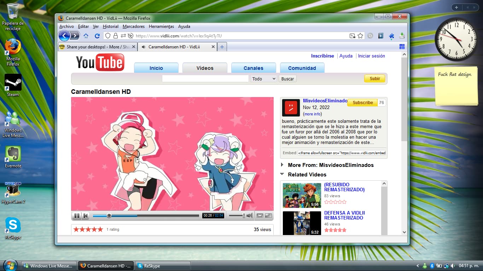The image size is (483, 271).
Task: Click the system volume tray icon
Action: 452,266
